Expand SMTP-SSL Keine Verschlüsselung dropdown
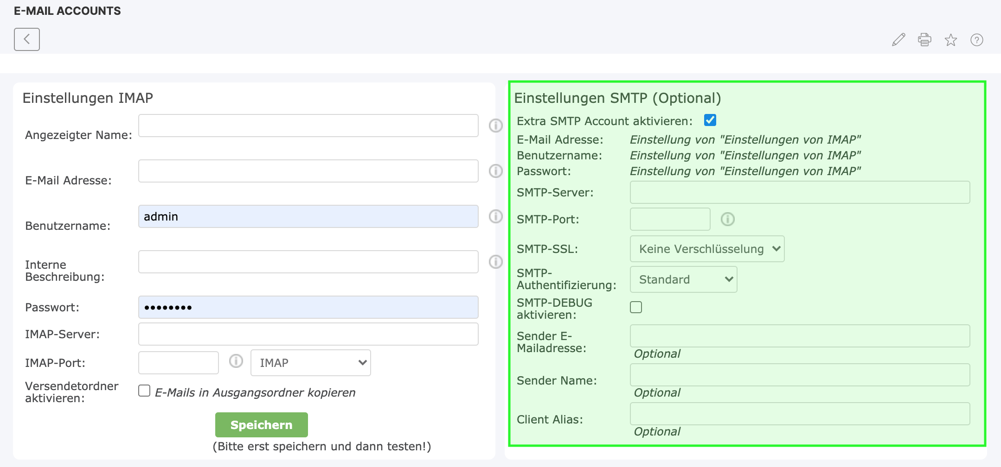 (x=707, y=249)
